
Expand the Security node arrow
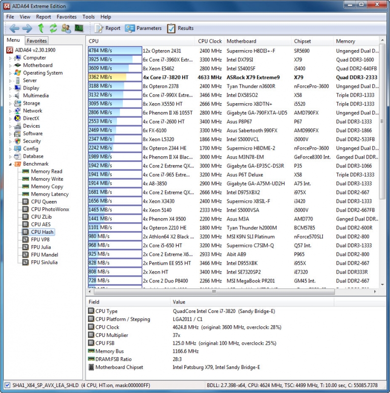[10, 141]
